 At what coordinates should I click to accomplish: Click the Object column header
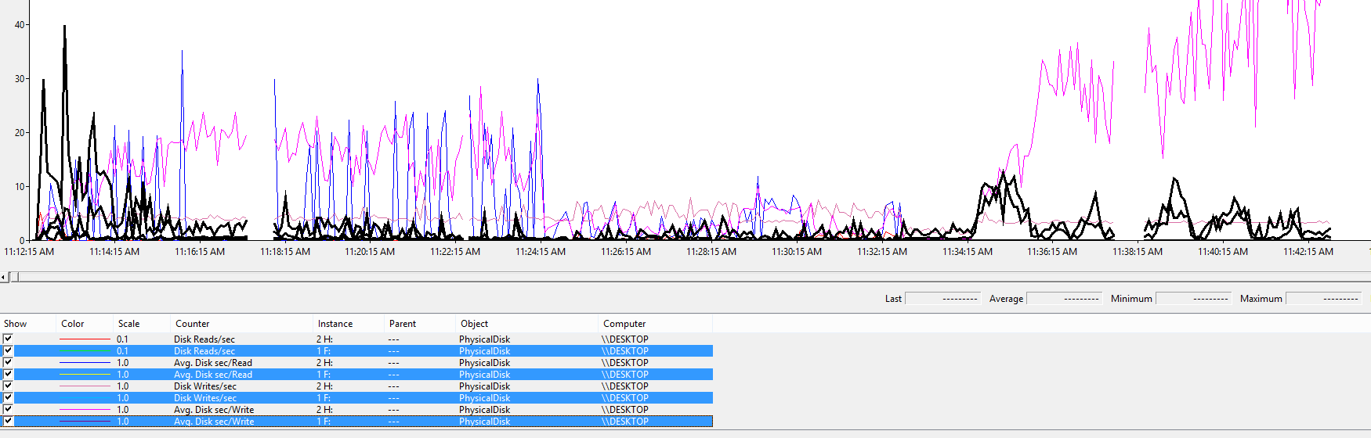coord(474,324)
